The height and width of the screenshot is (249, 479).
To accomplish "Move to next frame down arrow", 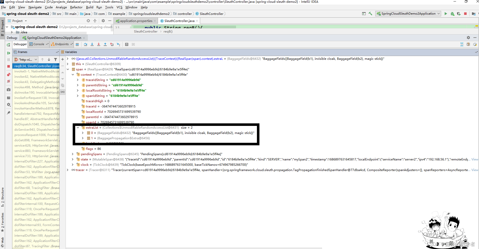I will (49, 60).
